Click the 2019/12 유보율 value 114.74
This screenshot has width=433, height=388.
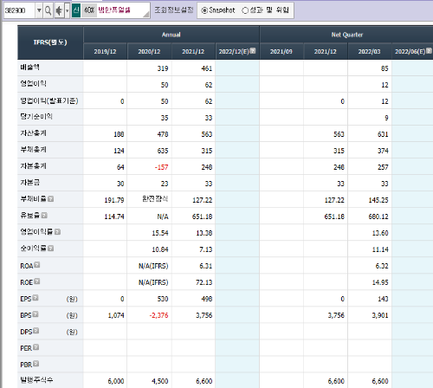114,217
